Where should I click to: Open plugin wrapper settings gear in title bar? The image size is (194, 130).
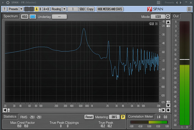[8, 3]
